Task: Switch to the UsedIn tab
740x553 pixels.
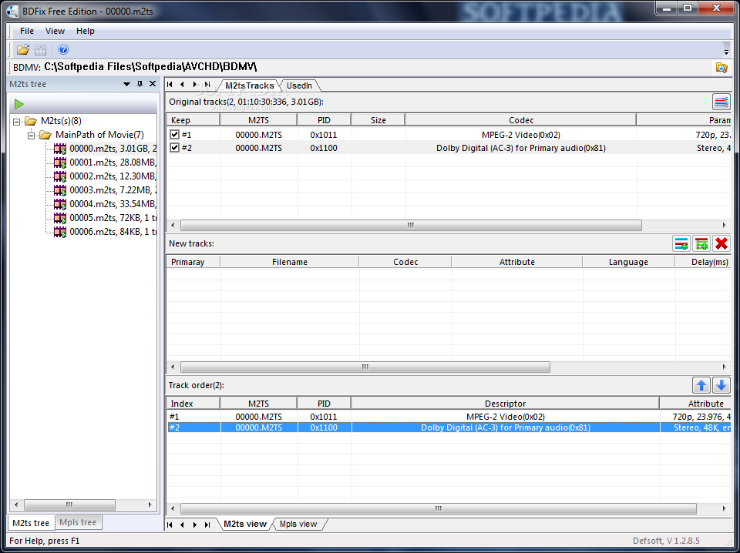Action: (299, 85)
